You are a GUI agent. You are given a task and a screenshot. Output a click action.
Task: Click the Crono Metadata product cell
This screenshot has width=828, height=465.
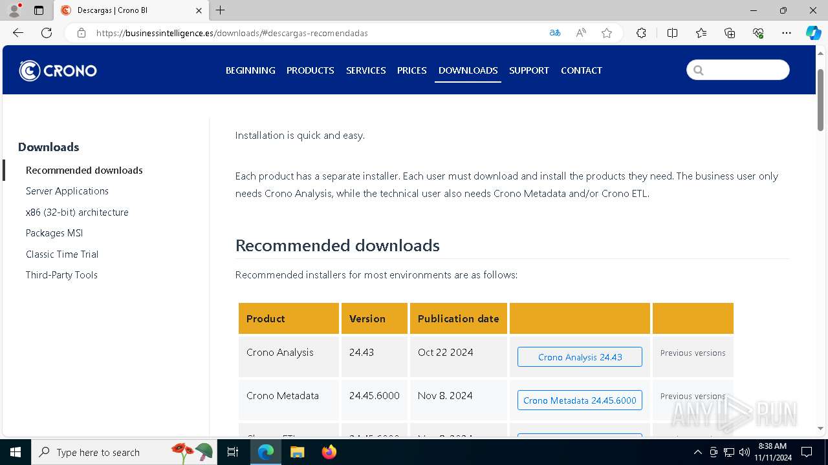tap(289, 400)
